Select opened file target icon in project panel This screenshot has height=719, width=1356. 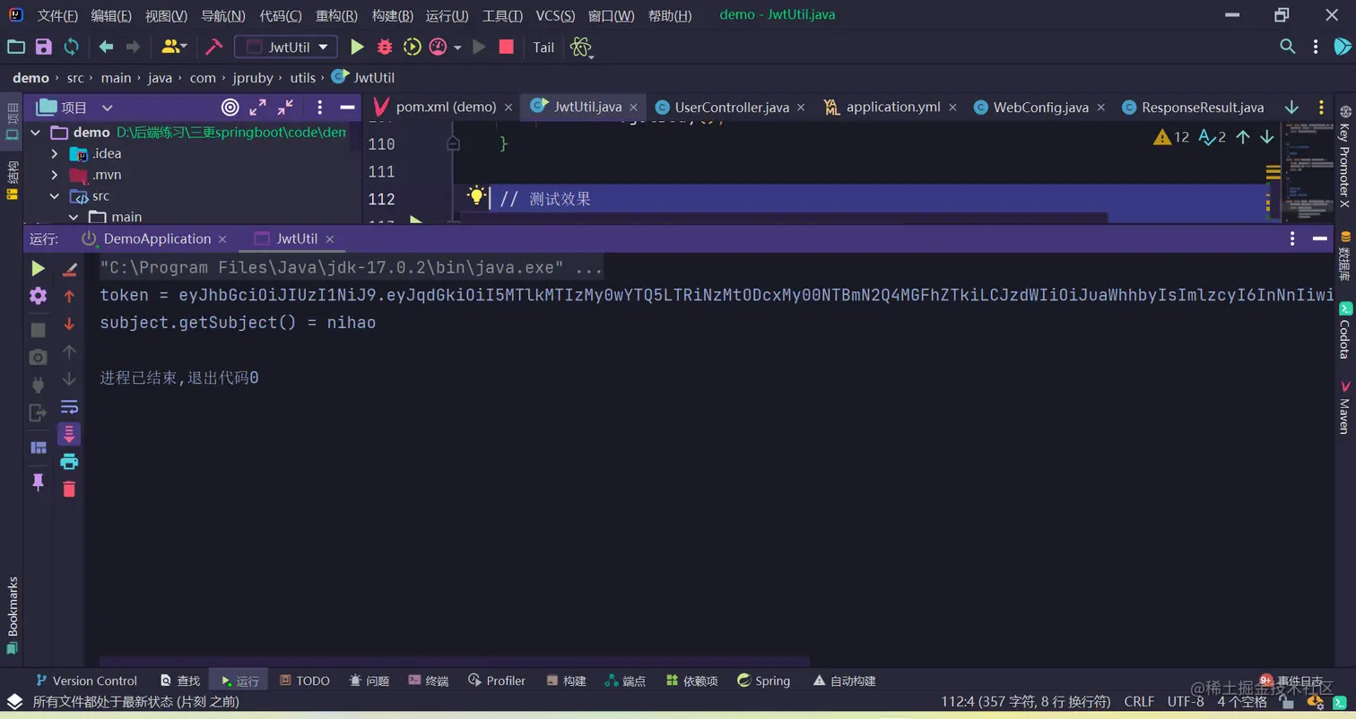pyautogui.click(x=230, y=108)
